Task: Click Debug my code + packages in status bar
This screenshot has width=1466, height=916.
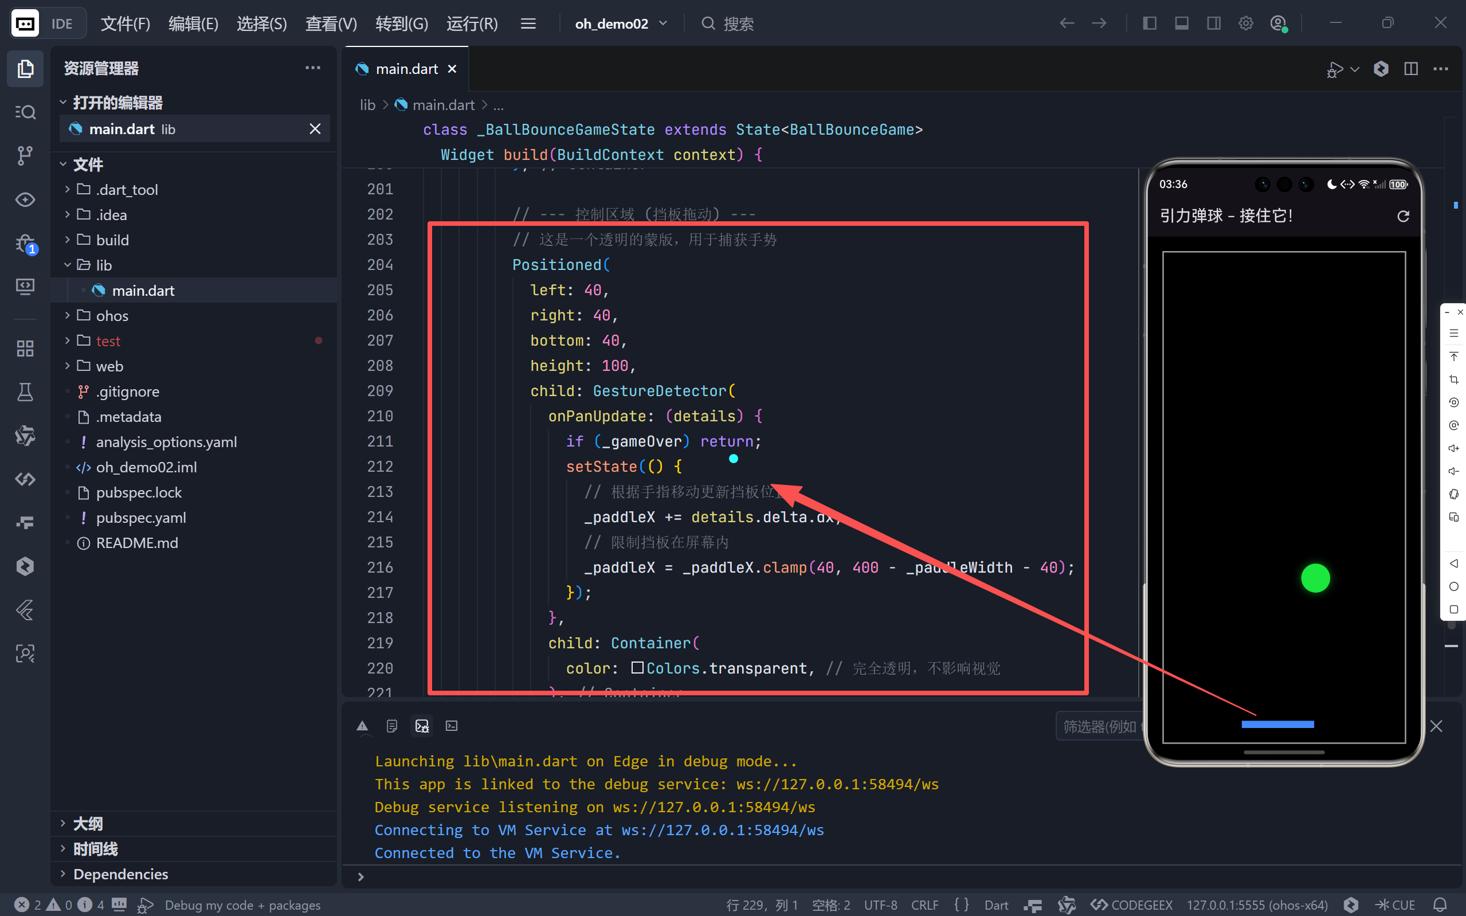Action: coord(242,905)
